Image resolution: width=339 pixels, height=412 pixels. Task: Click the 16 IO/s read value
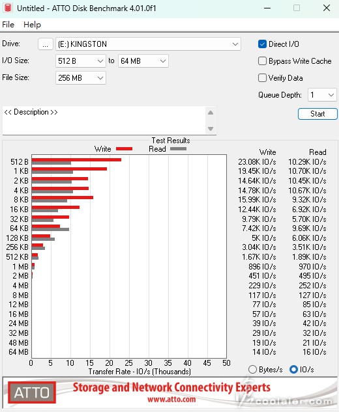[x=314, y=352]
